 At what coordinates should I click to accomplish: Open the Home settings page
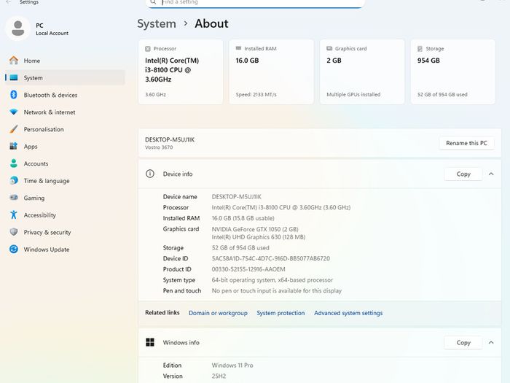click(65, 61)
